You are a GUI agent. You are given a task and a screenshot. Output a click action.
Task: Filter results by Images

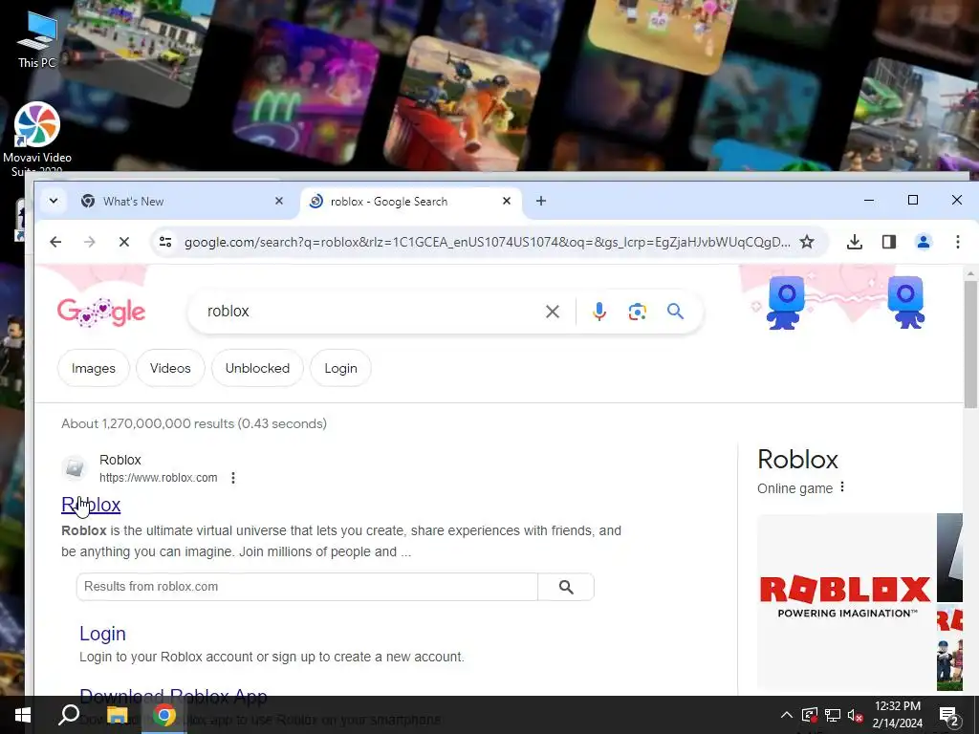coord(94,368)
